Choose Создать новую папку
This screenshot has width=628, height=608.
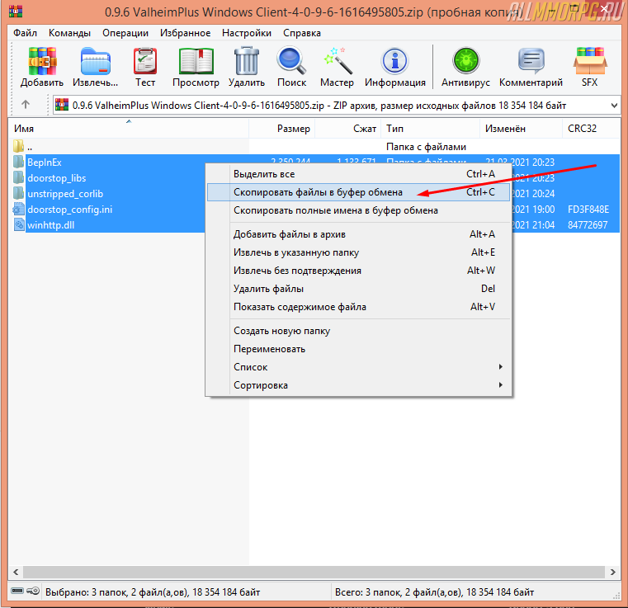pyautogui.click(x=358, y=331)
